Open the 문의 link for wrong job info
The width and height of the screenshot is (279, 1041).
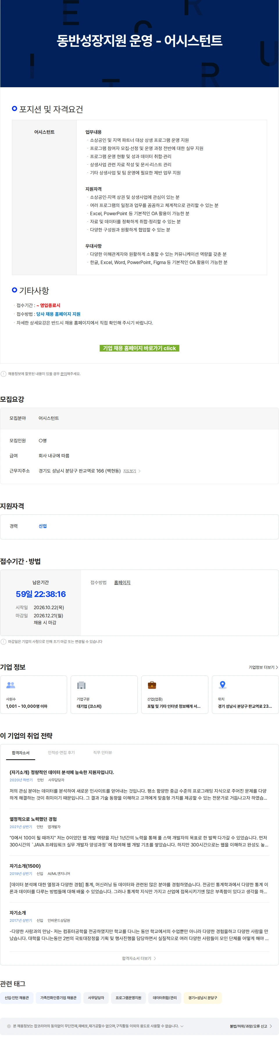63,374
